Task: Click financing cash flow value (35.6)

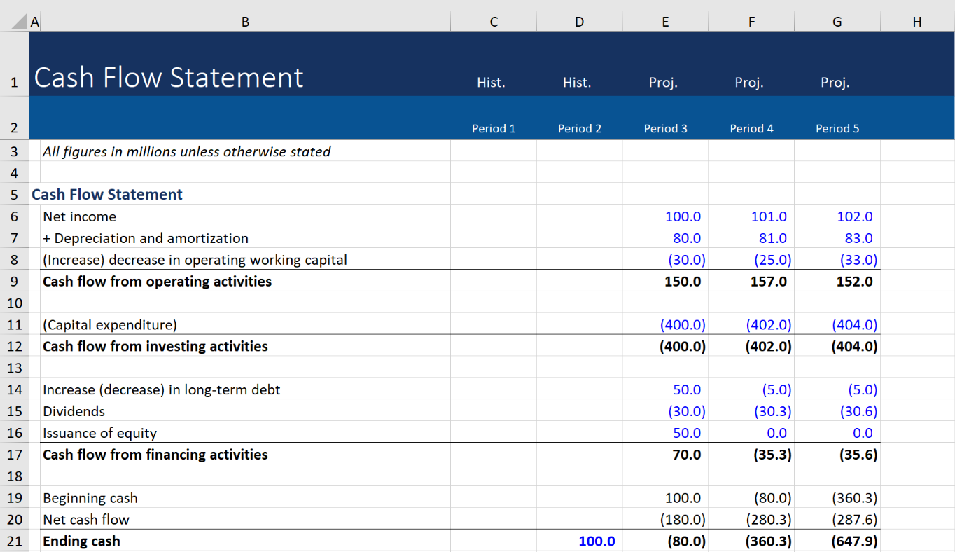Action: pos(858,455)
